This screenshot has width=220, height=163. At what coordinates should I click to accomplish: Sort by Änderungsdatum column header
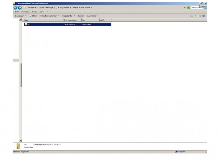coord(72,20)
